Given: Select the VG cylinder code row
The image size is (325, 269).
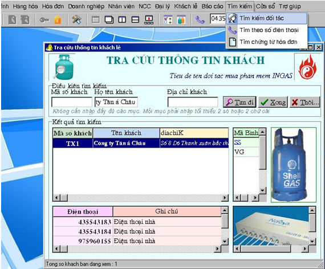Looking at the screenshot, I should [x=246, y=152].
